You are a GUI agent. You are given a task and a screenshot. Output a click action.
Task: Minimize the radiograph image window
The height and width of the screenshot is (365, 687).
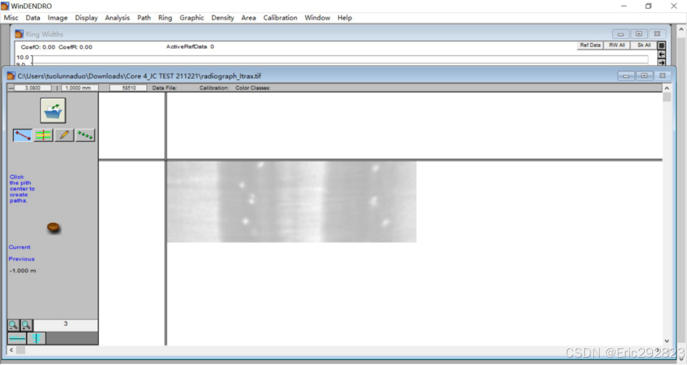(626, 76)
